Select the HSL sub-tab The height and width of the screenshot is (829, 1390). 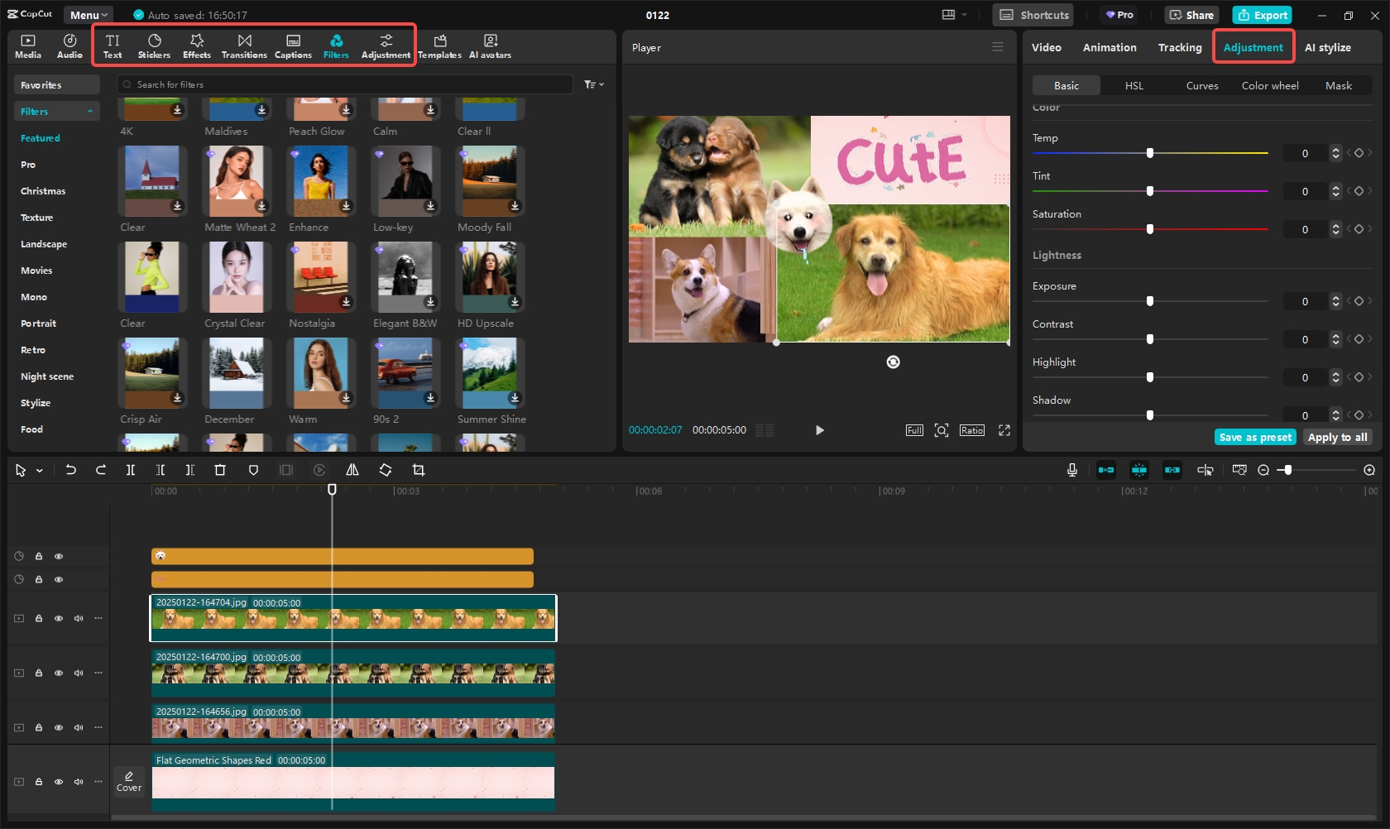tap(1134, 85)
